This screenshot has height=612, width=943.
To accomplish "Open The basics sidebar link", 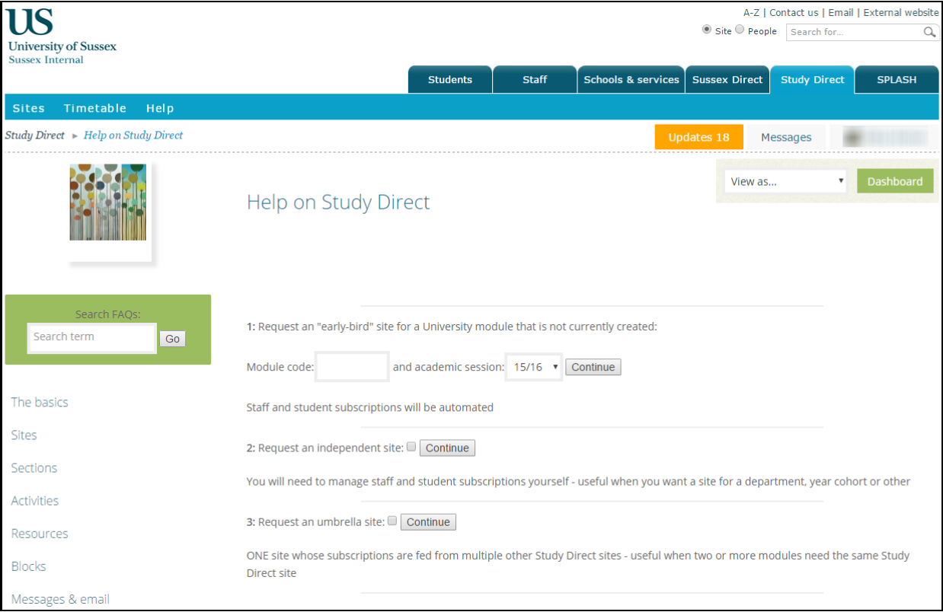I will tap(40, 402).
